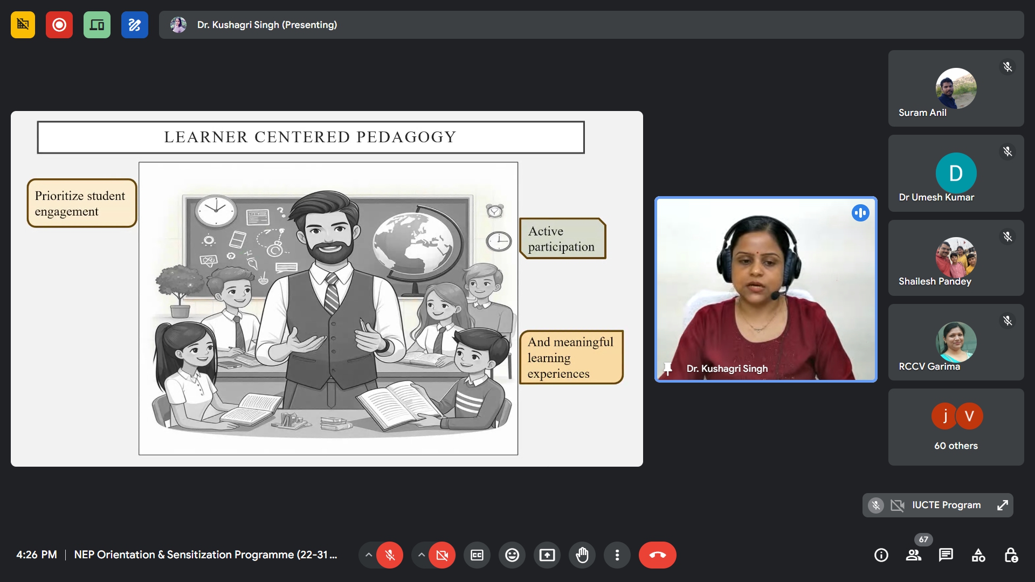Open the Activities shapes icon
Screen dimensions: 1035x582
[x=978, y=555]
